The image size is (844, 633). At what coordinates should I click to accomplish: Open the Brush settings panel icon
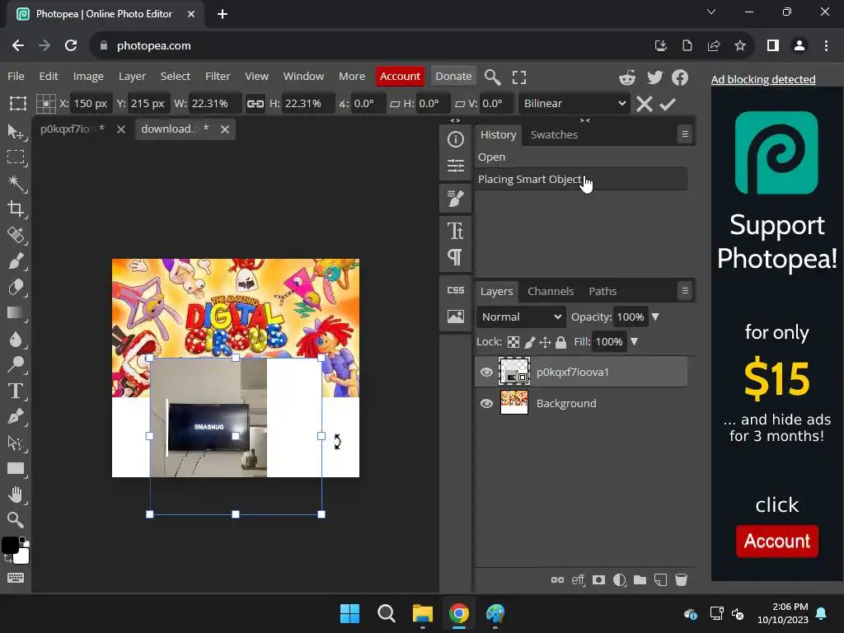[455, 199]
